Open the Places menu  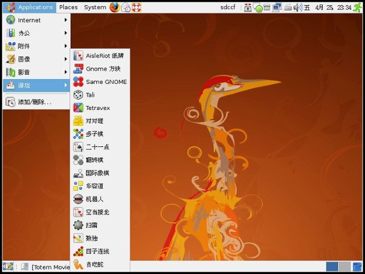pos(68,7)
